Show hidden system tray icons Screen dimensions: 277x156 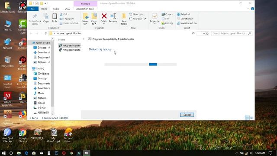tap(237, 153)
